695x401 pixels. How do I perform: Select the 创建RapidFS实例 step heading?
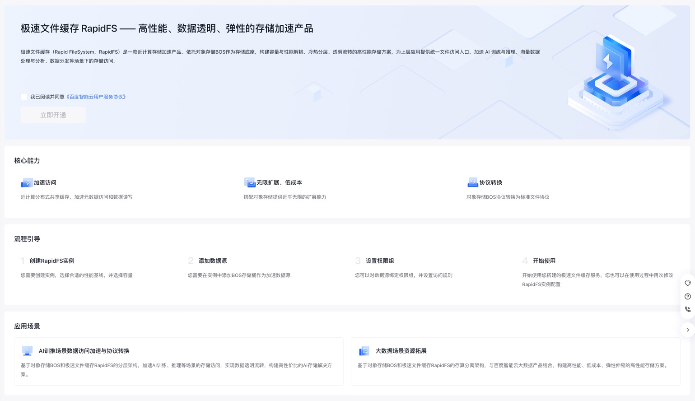coord(52,261)
